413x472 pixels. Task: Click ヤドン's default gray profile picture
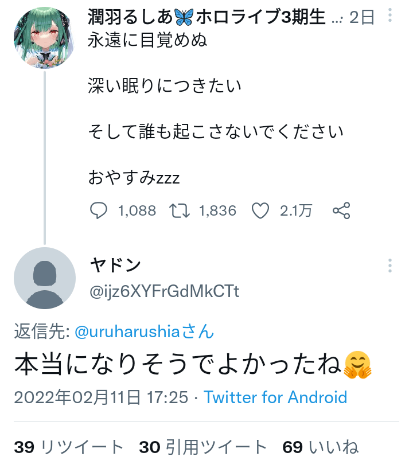44,278
